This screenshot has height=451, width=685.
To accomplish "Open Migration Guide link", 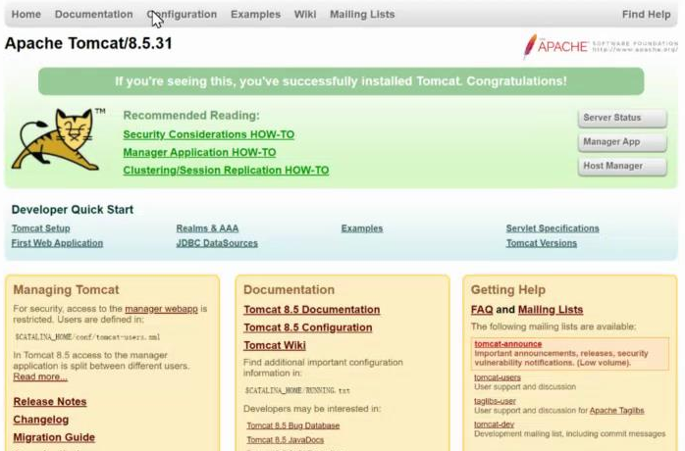I will click(x=54, y=437).
